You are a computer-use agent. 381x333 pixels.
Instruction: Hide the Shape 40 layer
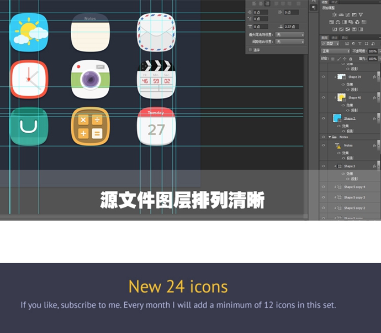coord(324,97)
